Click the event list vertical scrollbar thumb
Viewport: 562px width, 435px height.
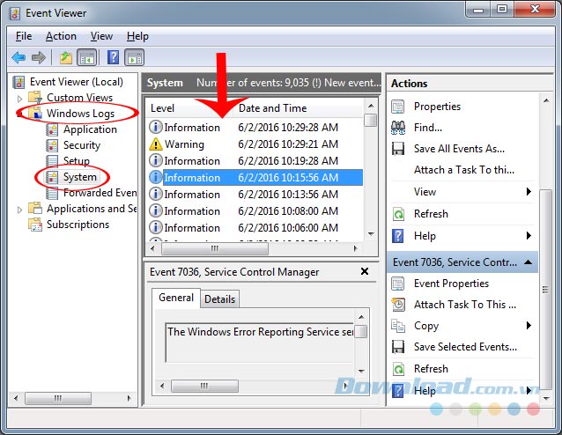tap(371, 120)
